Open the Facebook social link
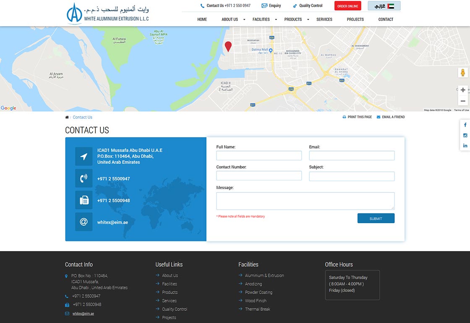This screenshot has width=470, height=323. [465, 125]
